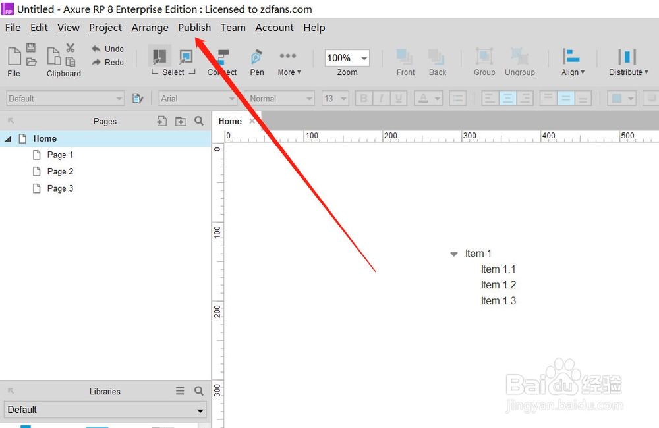This screenshot has height=428, width=659.
Task: Align text to top
Action: tap(548, 98)
